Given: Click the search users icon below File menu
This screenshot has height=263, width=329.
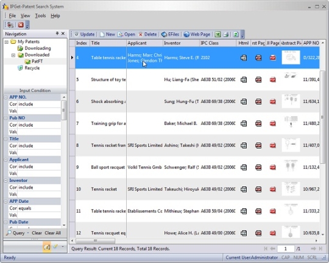Looking at the screenshot, I should coord(10,25).
